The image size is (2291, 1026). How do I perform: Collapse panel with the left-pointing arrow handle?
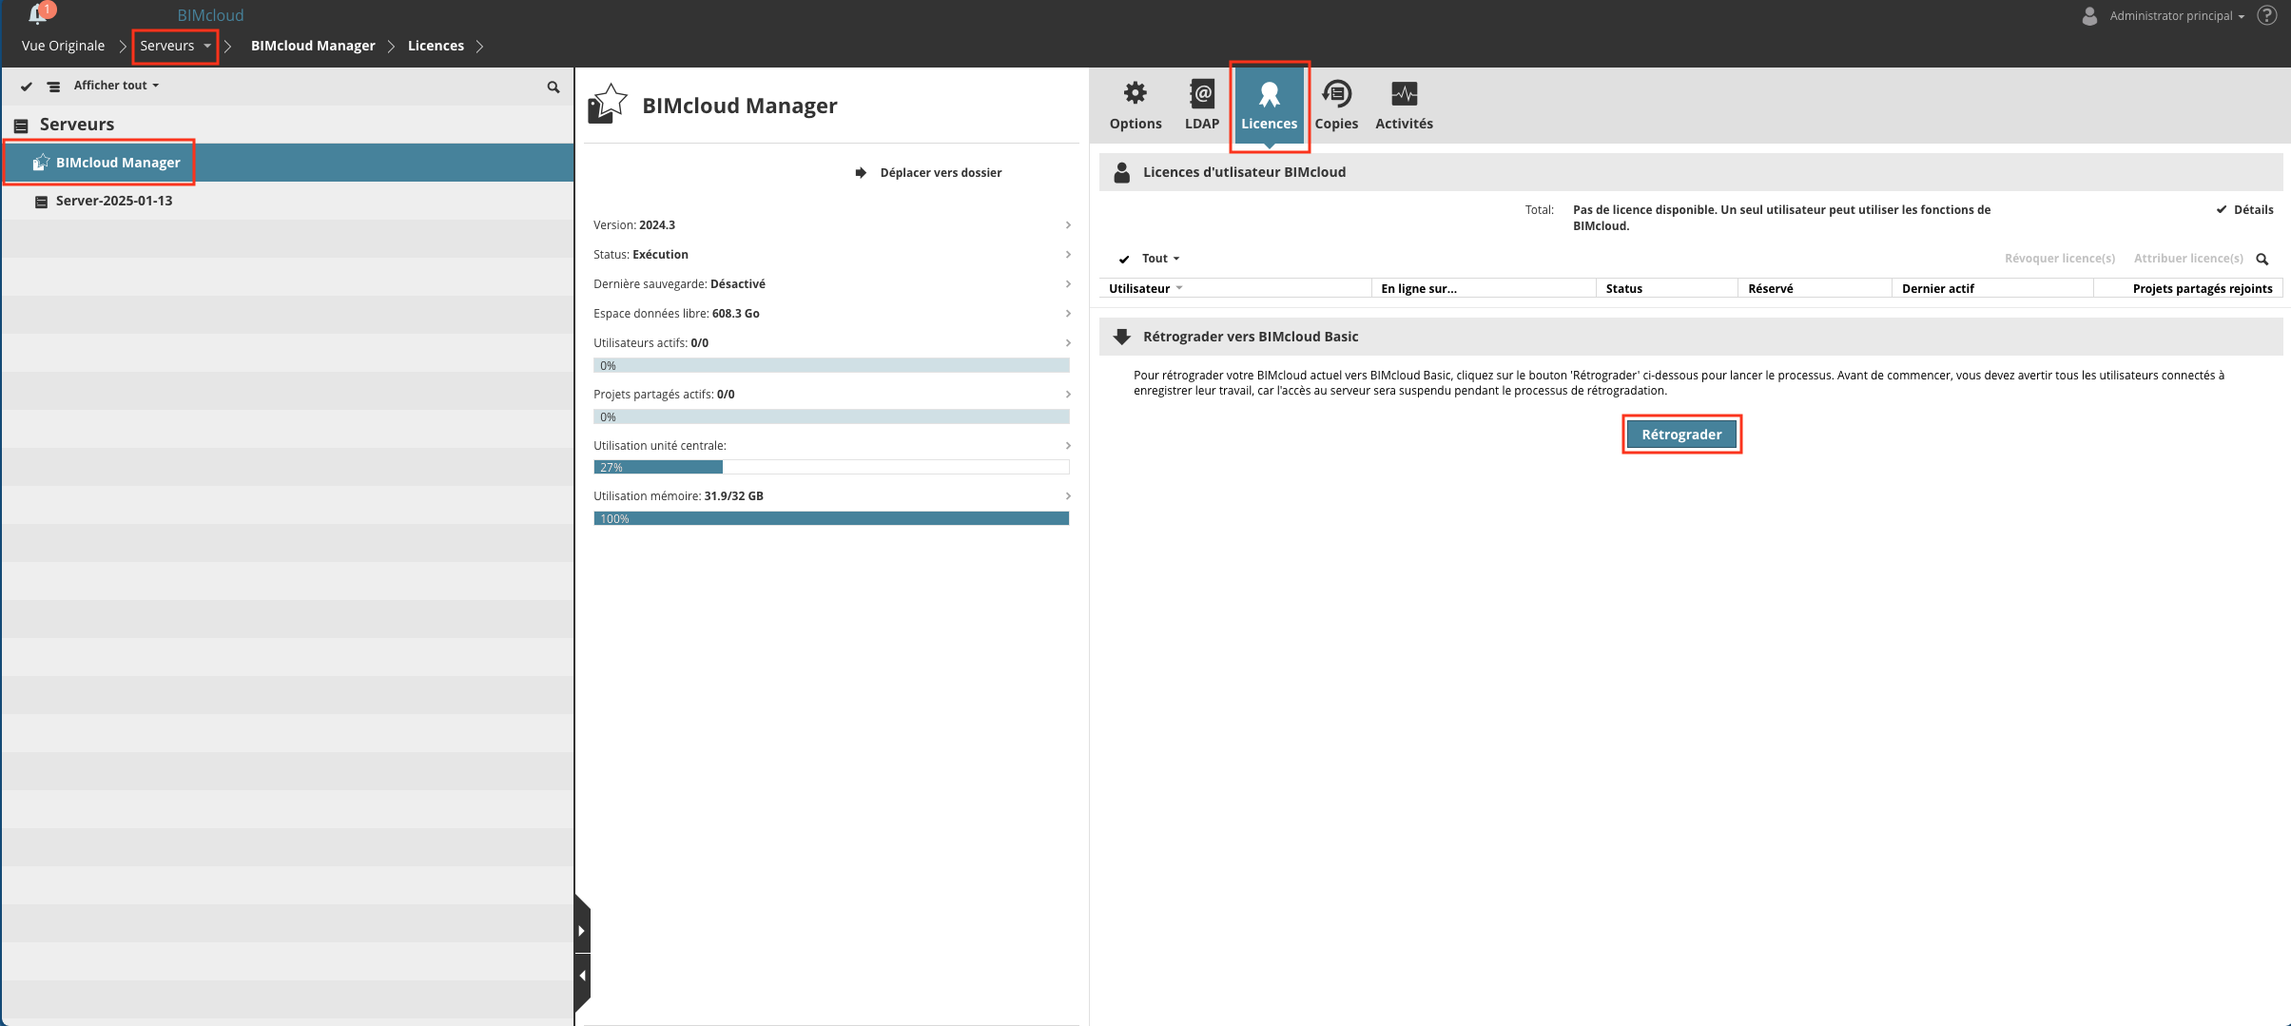(582, 977)
